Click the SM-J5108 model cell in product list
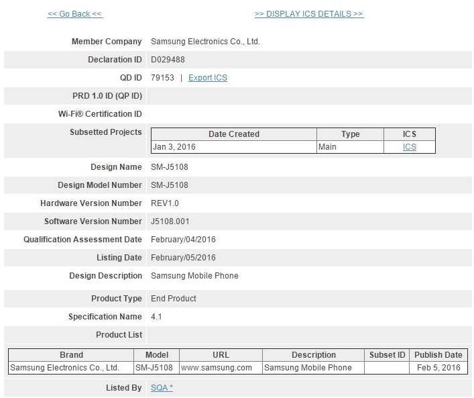 [x=157, y=368]
